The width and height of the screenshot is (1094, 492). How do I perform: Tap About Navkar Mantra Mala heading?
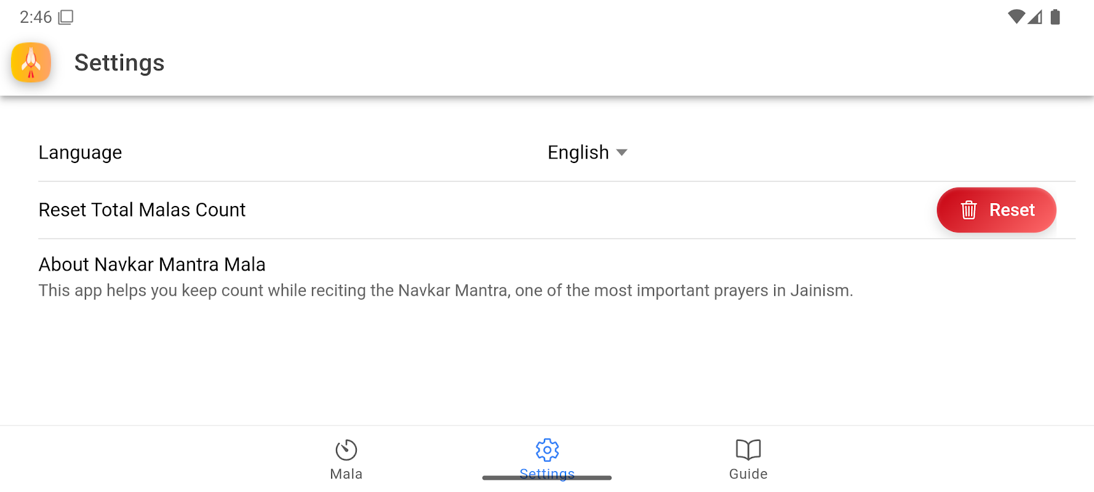pyautogui.click(x=152, y=264)
